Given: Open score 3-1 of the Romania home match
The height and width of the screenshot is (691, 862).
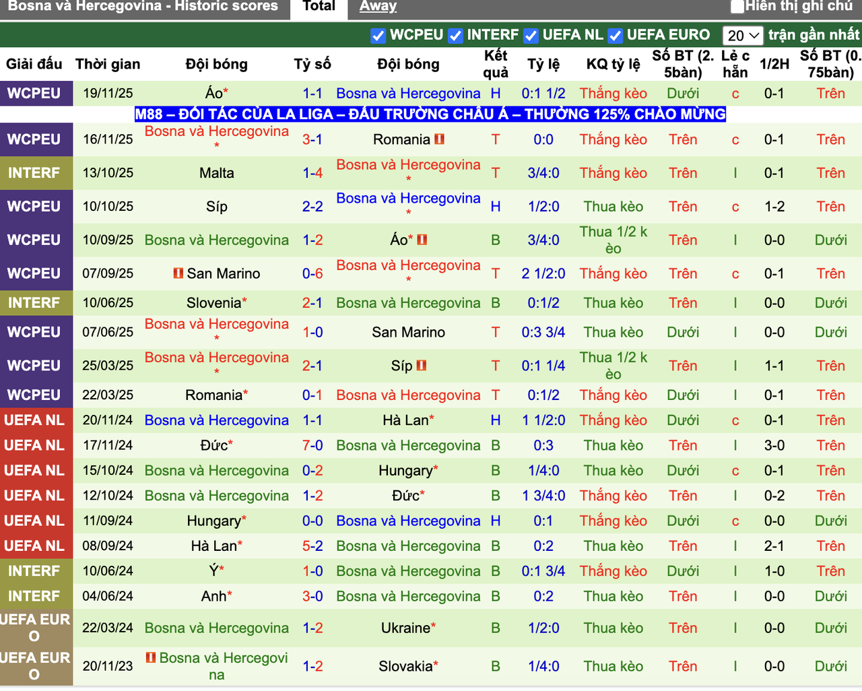Looking at the screenshot, I should (x=312, y=139).
